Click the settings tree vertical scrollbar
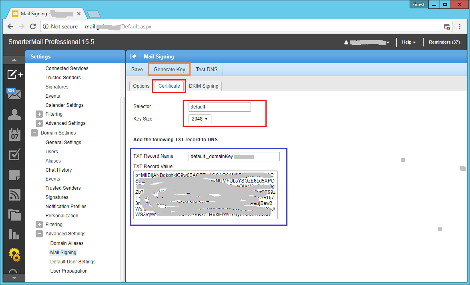Viewport: 470px width, 285px height. coord(122,189)
